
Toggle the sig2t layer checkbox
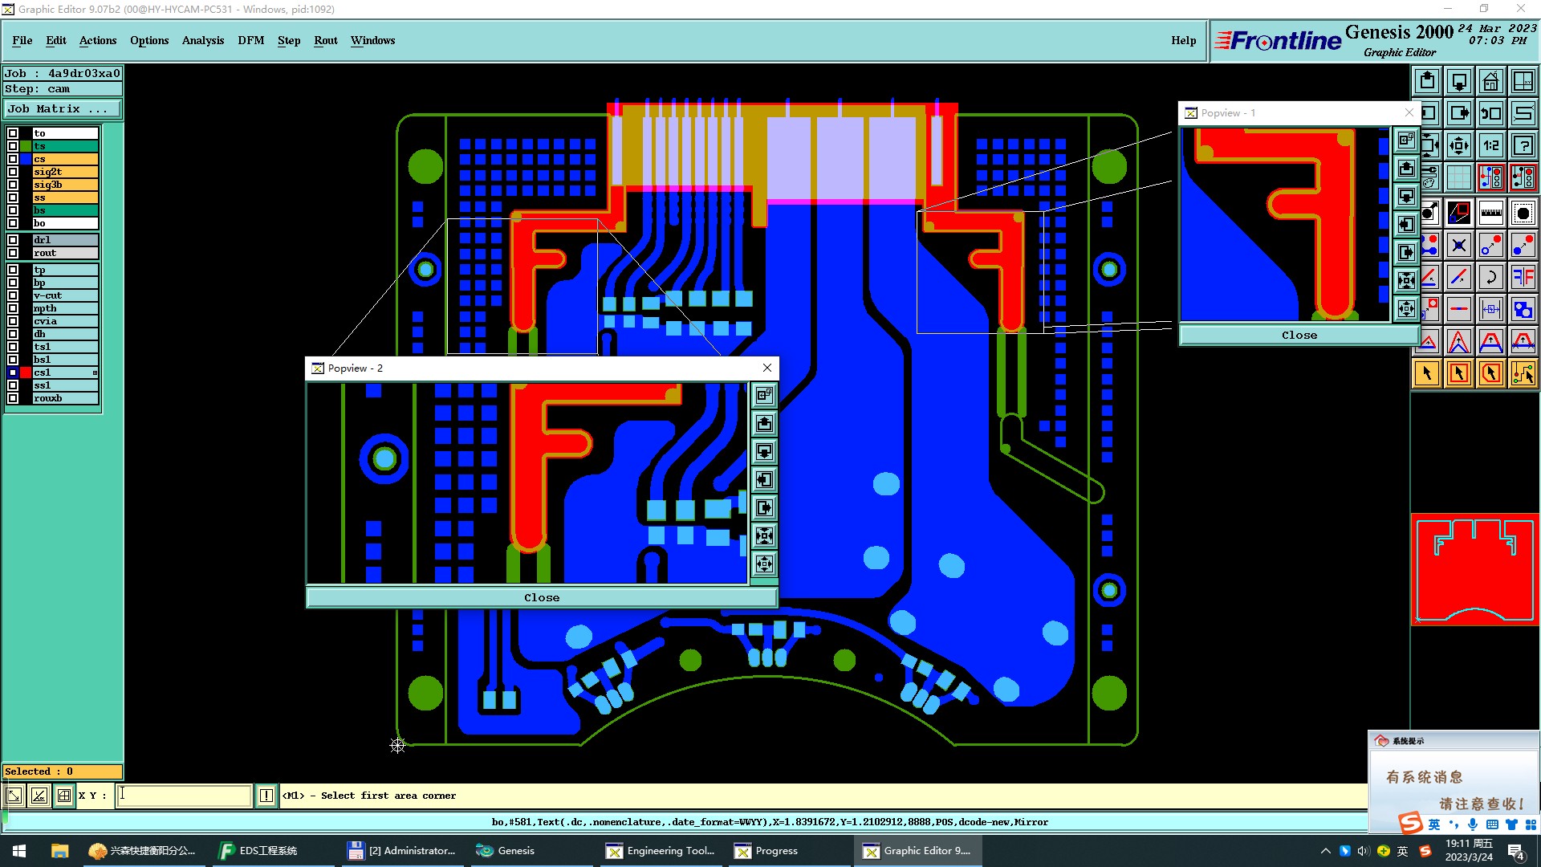13,172
